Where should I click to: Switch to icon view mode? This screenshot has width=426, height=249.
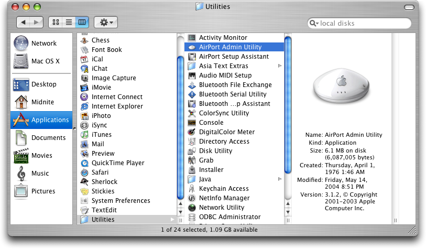click(x=55, y=23)
